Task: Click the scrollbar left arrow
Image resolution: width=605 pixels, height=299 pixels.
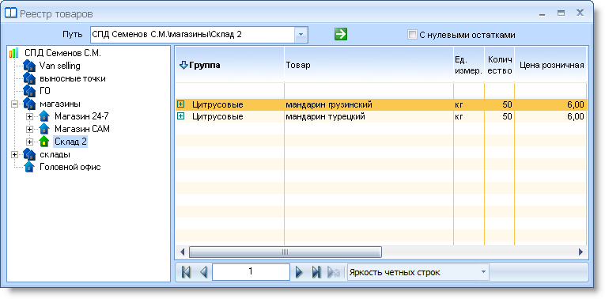Action: (182, 252)
